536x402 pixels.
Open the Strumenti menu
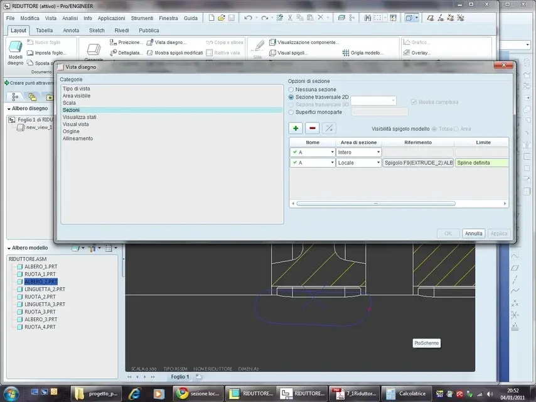(x=142, y=18)
